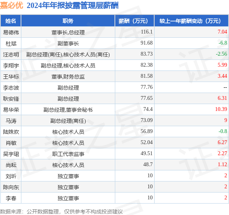The height and width of the screenshot is (215, 229).
Task: Click the salary value 49.51
Action: 147,154
